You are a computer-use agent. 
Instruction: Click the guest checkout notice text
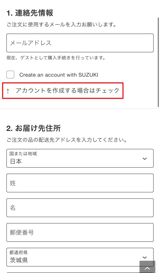point(56,58)
